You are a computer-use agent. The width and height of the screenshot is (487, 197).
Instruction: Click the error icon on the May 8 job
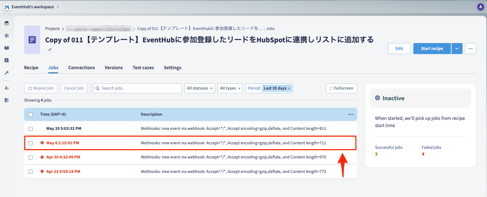coord(42,143)
